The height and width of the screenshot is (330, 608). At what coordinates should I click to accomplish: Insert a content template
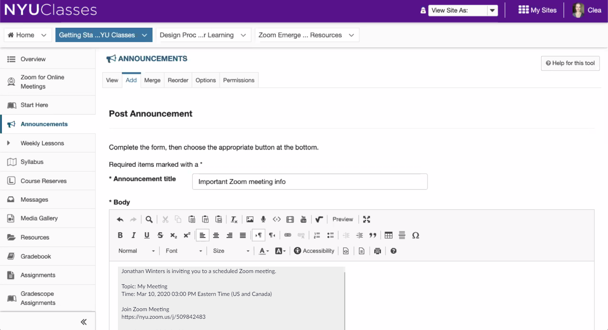click(361, 251)
